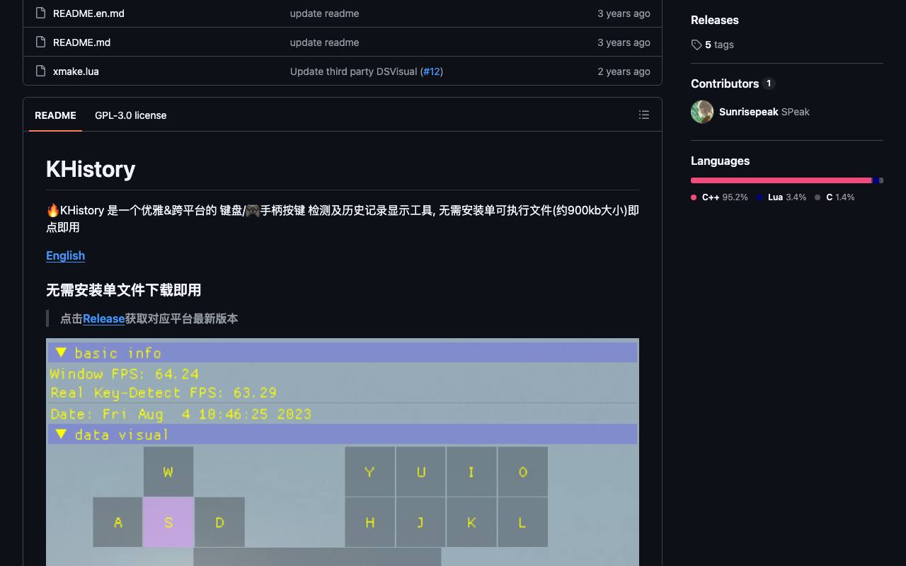Open the Release link in the quote
This screenshot has height=566, width=906.
(103, 318)
